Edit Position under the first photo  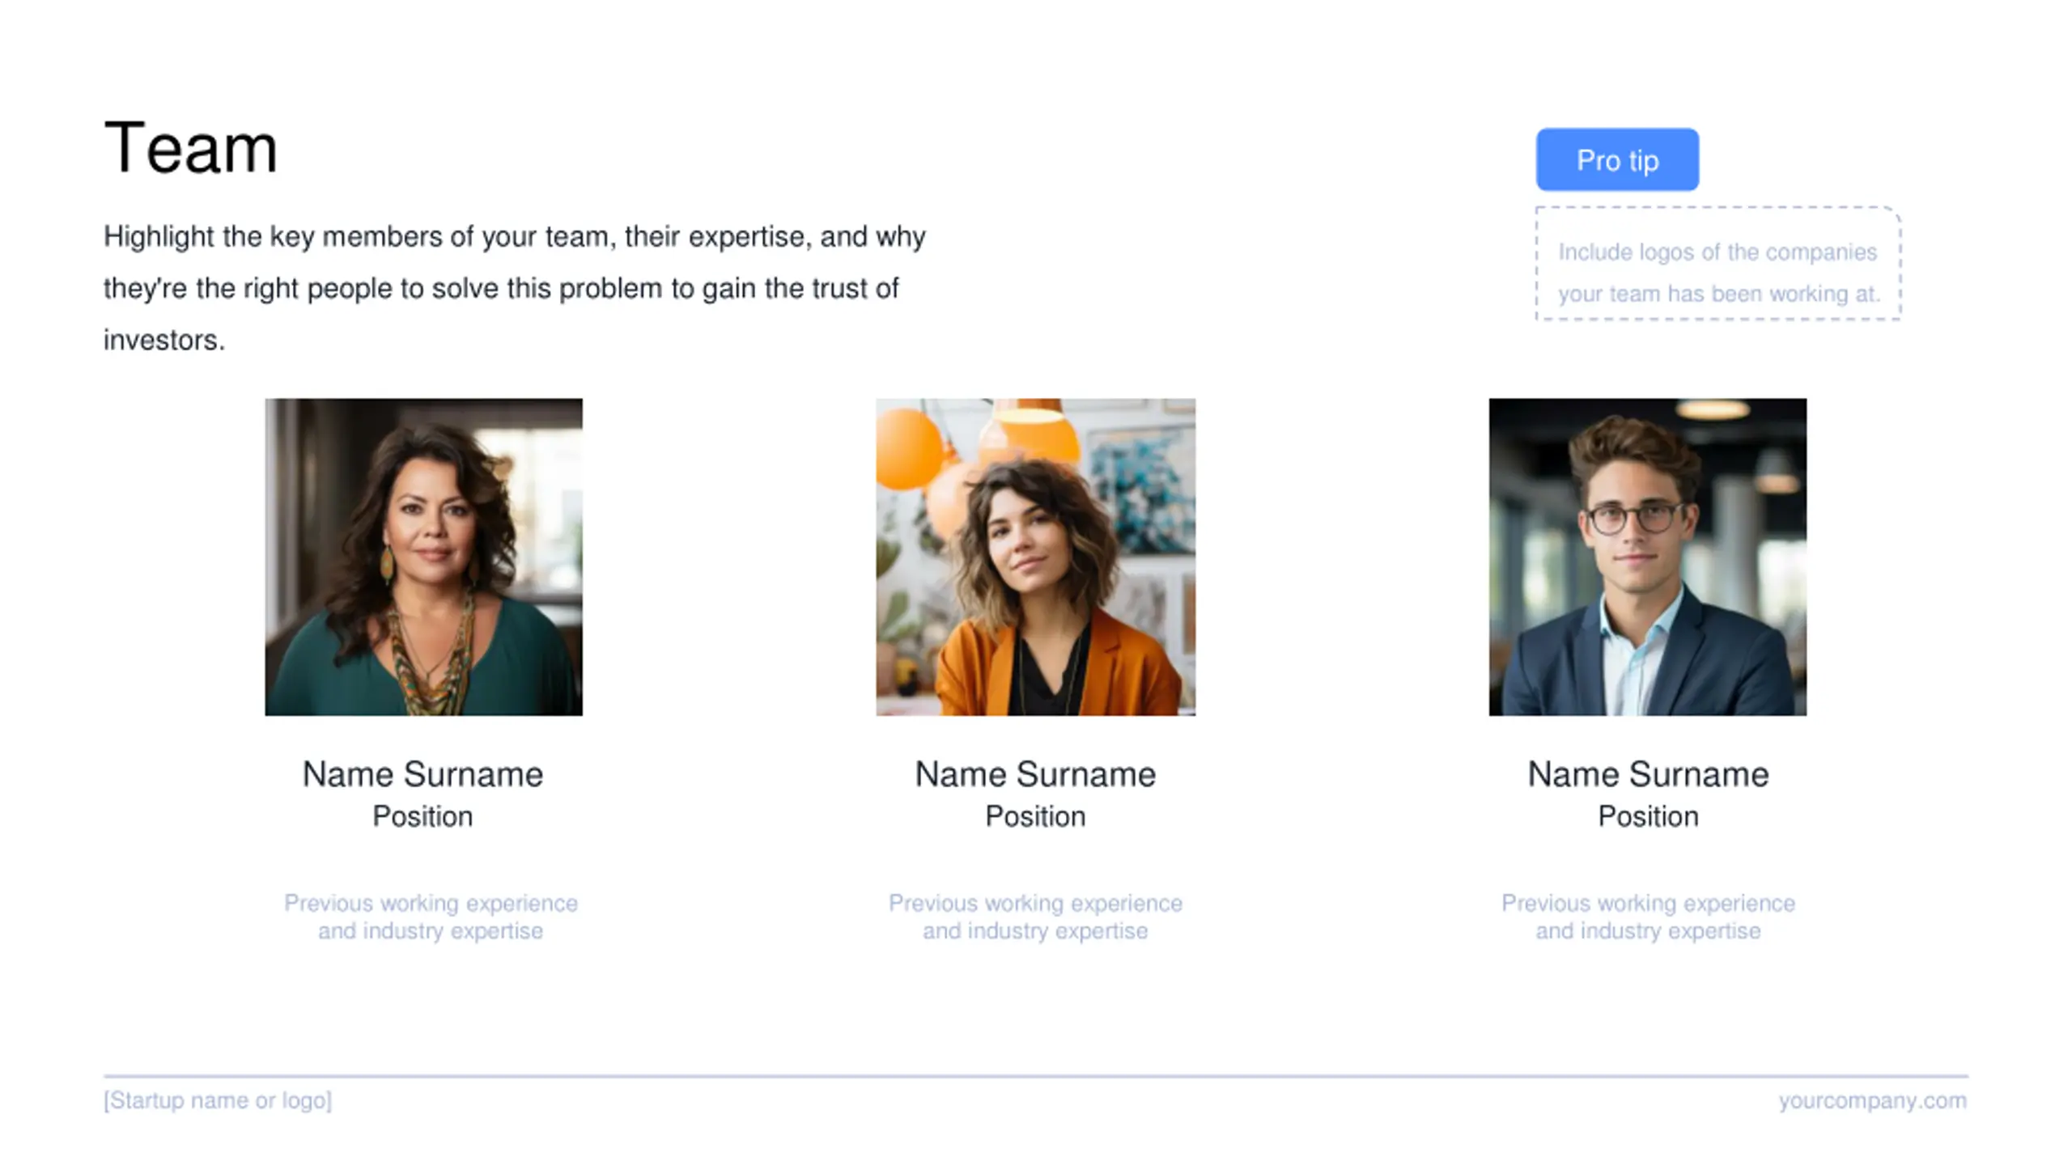pyautogui.click(x=422, y=816)
